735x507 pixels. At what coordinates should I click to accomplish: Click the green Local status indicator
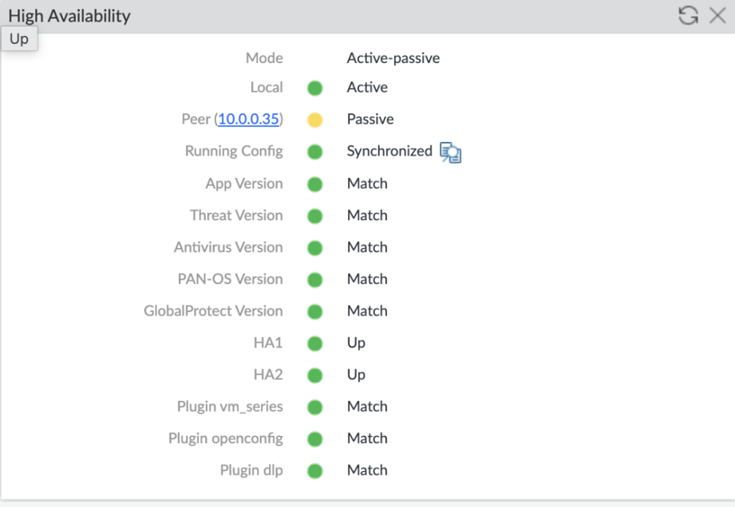click(314, 88)
